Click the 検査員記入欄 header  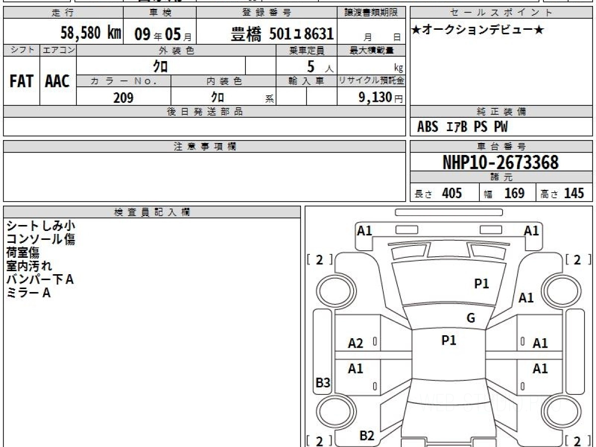click(152, 212)
